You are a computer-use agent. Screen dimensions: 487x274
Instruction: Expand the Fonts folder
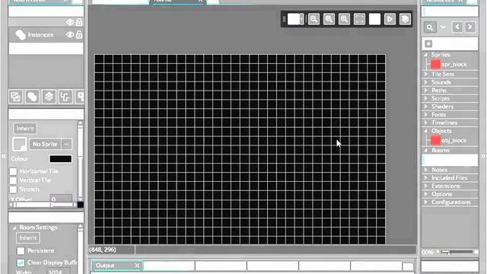click(x=426, y=114)
